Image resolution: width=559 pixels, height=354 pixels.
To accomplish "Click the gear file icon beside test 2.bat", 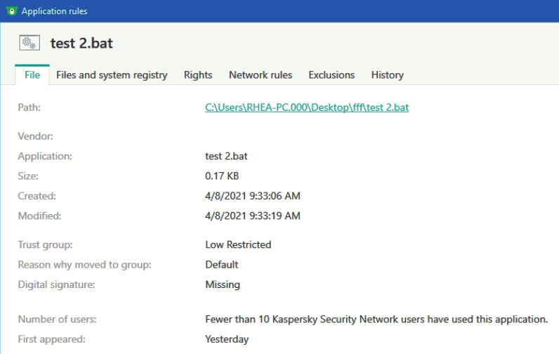I will pyautogui.click(x=30, y=43).
